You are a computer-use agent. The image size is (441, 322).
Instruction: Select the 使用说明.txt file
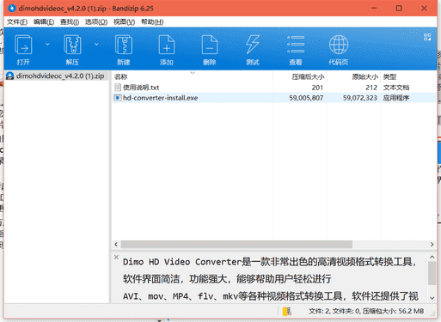[x=141, y=88]
